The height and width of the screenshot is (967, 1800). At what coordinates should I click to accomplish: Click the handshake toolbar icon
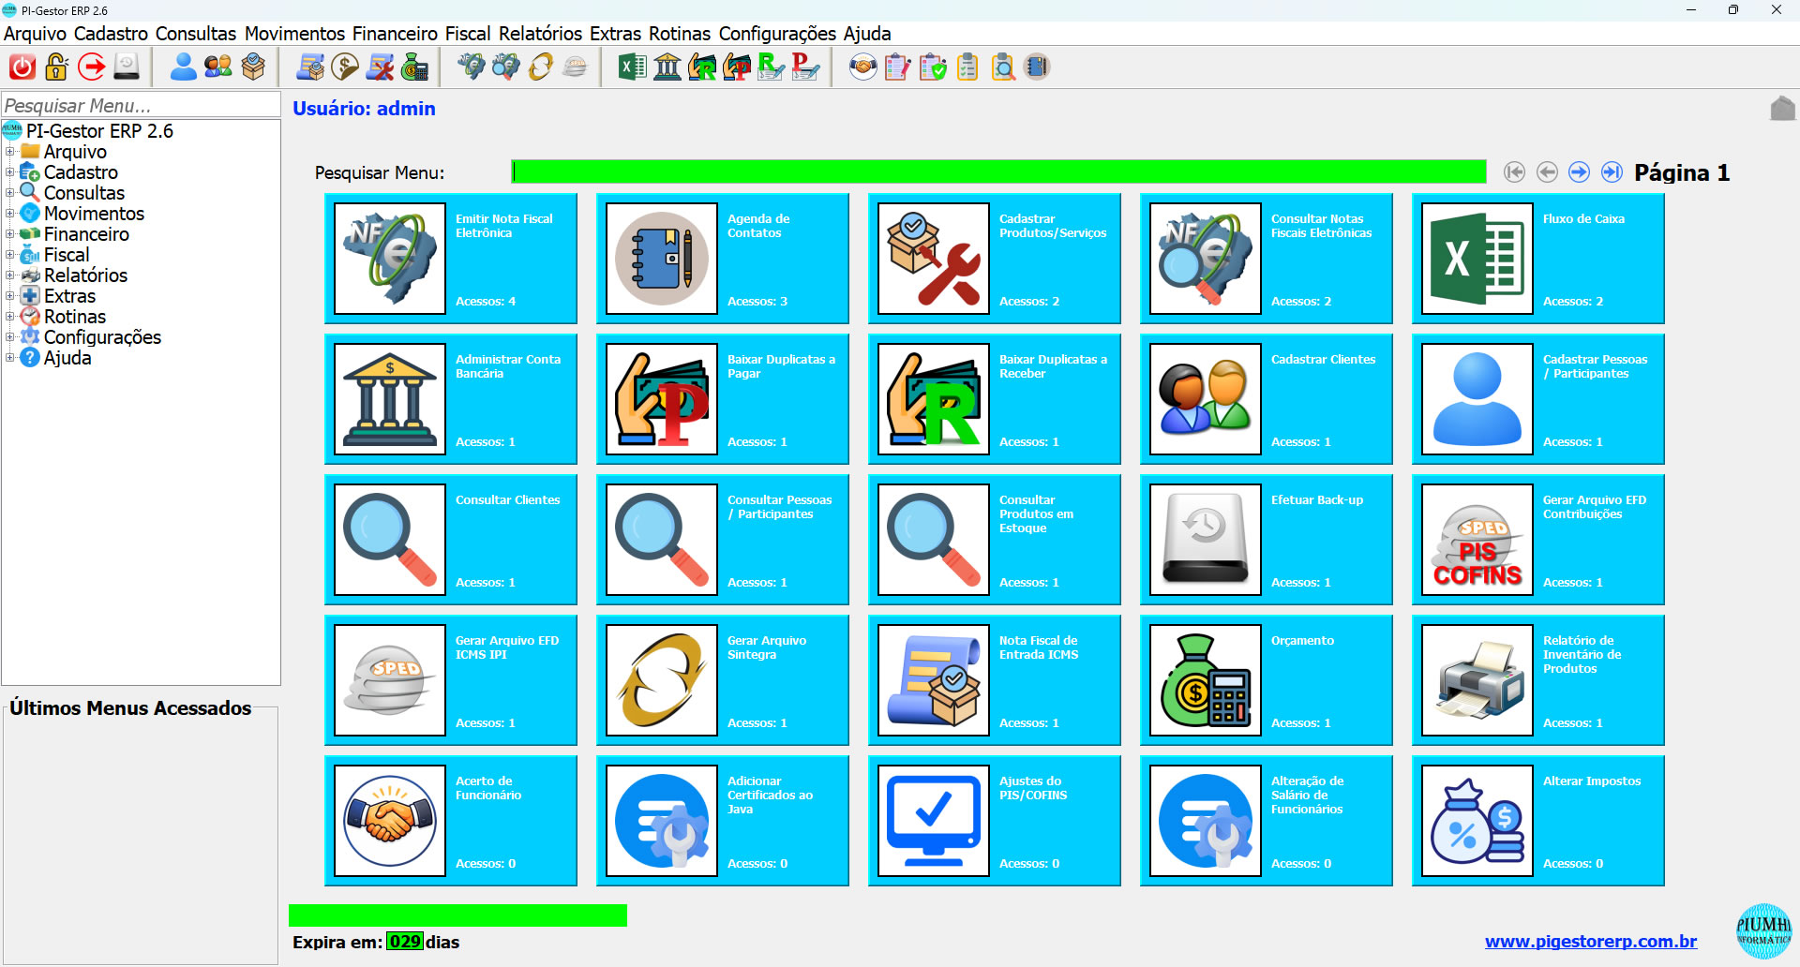pos(862,67)
